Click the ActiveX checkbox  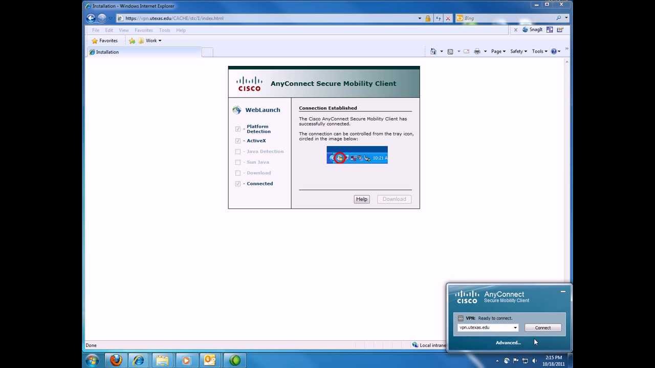pyautogui.click(x=238, y=141)
